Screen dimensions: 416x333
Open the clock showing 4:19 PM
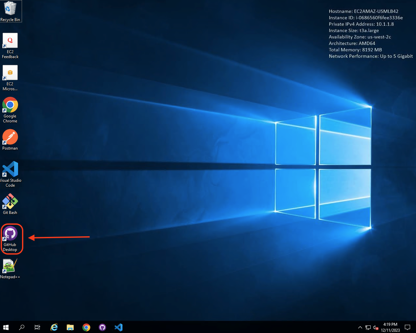tap(390, 327)
